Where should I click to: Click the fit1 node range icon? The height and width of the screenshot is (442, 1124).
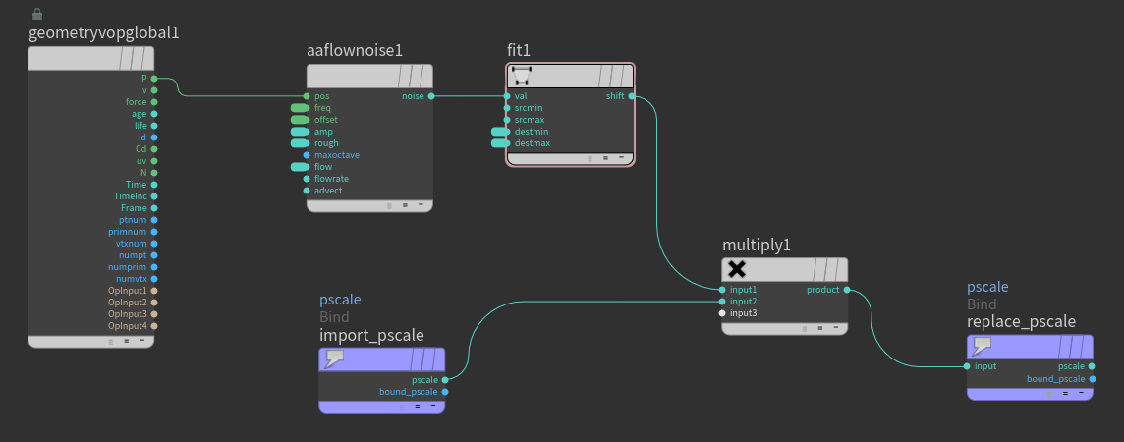pyautogui.click(x=522, y=76)
